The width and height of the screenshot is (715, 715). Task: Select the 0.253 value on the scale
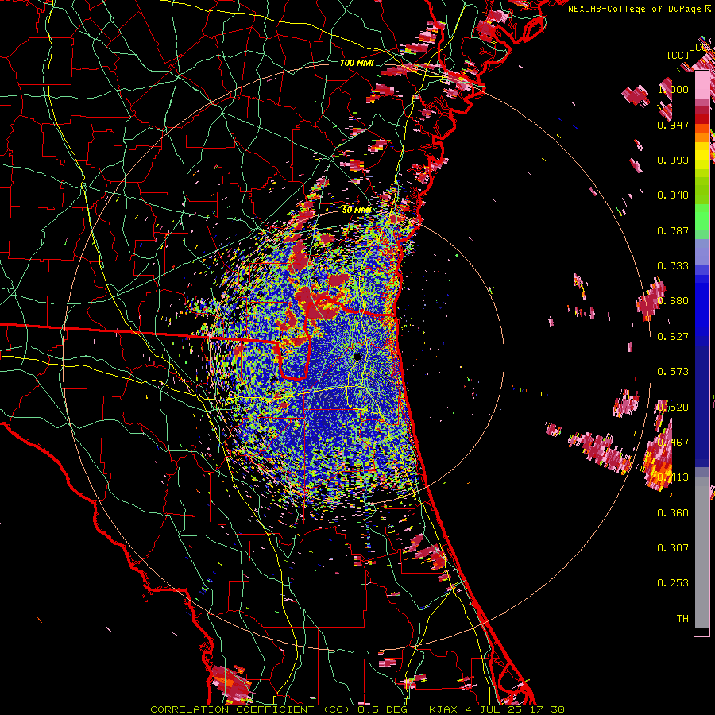coord(673,583)
